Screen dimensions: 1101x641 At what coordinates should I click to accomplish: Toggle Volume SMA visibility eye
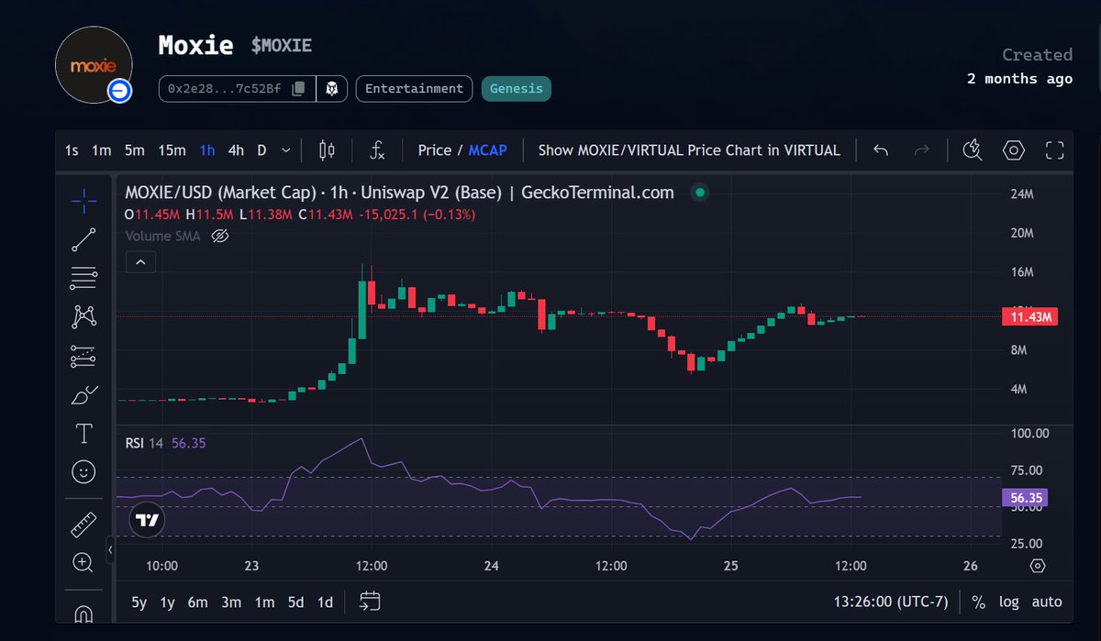coord(219,237)
